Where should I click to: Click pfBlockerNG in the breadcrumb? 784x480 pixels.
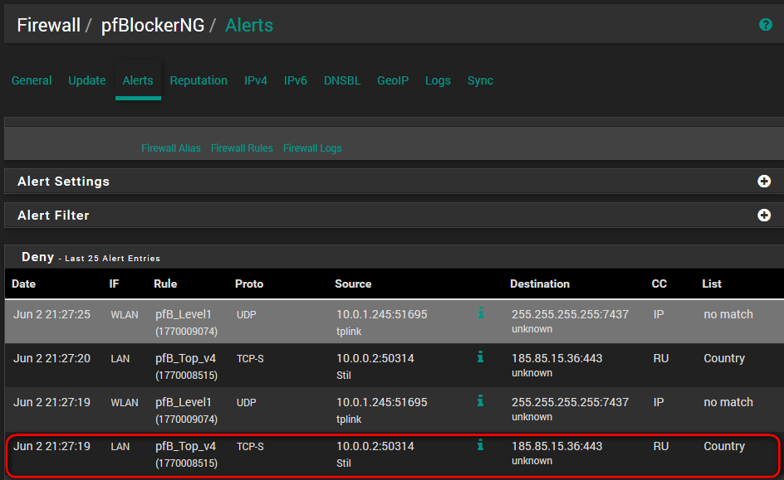152,25
